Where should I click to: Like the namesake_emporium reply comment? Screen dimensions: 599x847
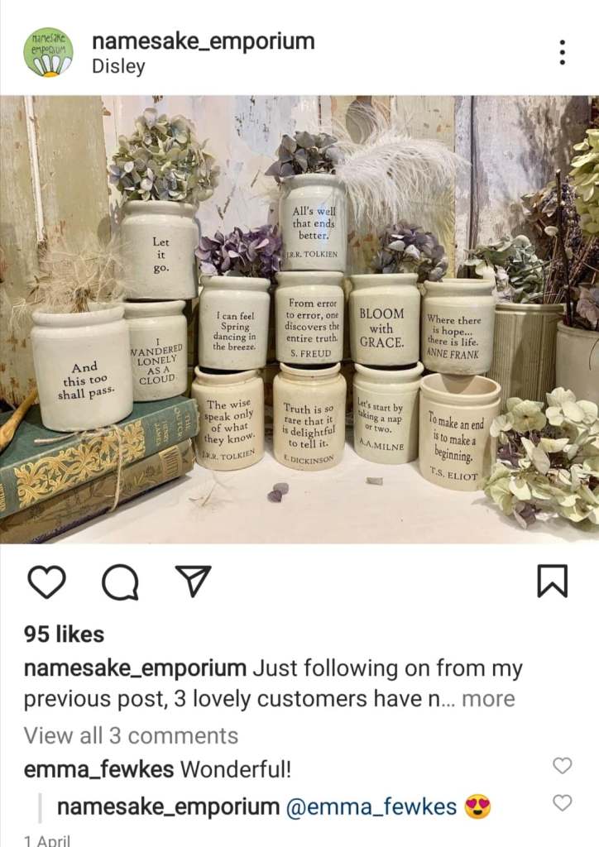563,802
